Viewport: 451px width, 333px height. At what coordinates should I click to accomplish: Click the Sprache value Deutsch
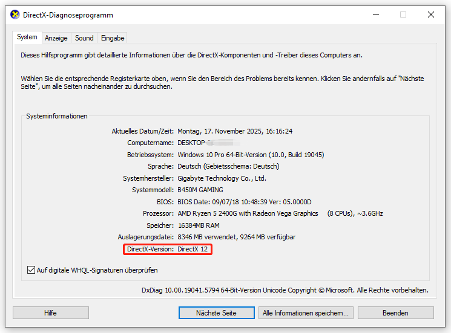[228, 167]
